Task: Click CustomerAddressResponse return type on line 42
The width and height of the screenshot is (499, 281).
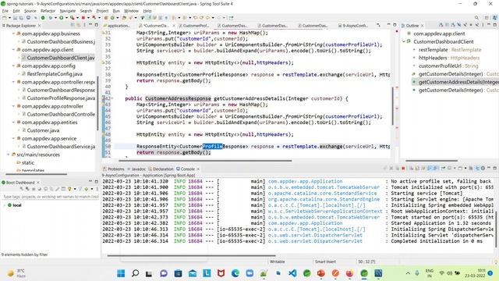Action: point(178,98)
